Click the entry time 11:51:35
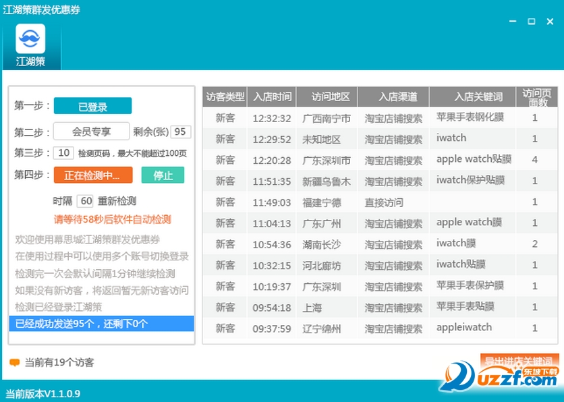 coord(272,181)
